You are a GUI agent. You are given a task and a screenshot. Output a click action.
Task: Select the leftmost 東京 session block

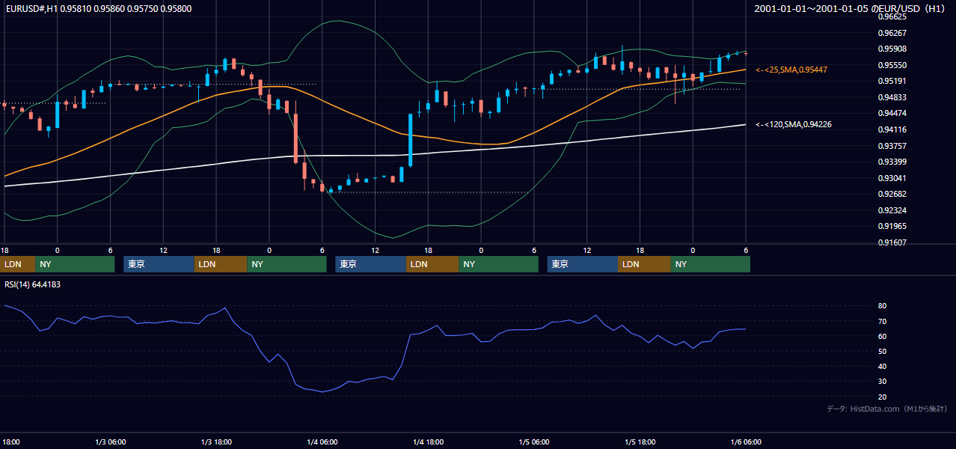(159, 264)
